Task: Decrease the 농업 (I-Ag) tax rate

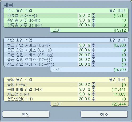Action: click(x=93, y=86)
